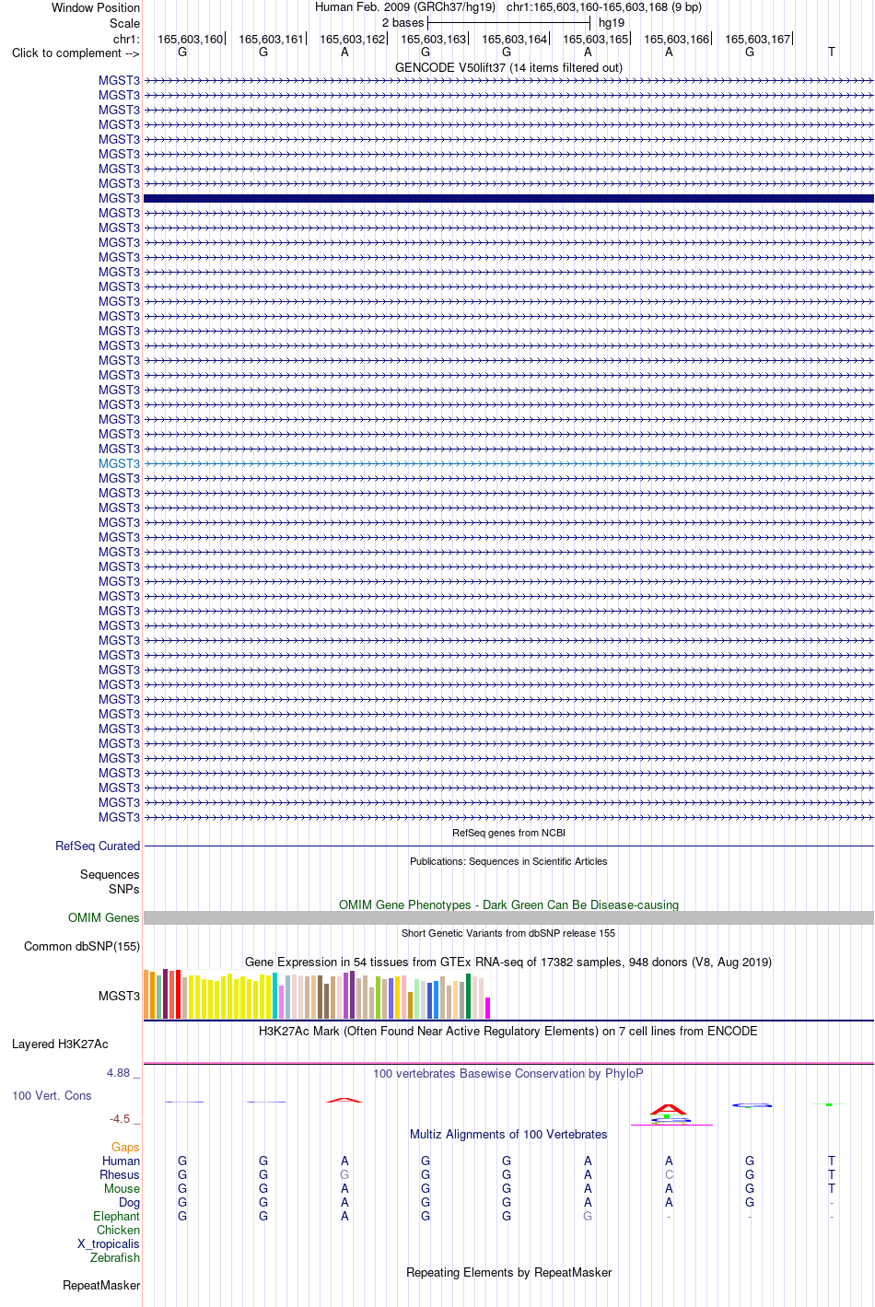Click the Rhesus alignment row label
The image size is (875, 1307).
pyautogui.click(x=120, y=1174)
